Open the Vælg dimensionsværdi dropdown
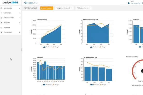 (64, 8)
